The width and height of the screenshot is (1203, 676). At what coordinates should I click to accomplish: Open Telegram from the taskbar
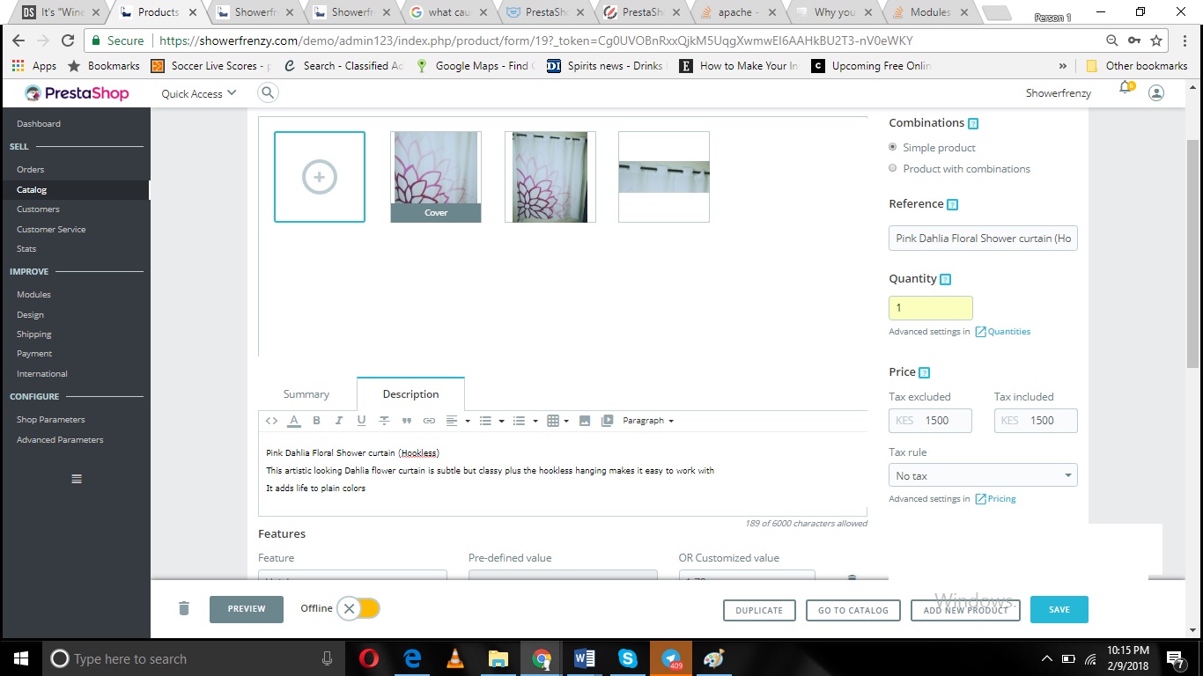671,658
